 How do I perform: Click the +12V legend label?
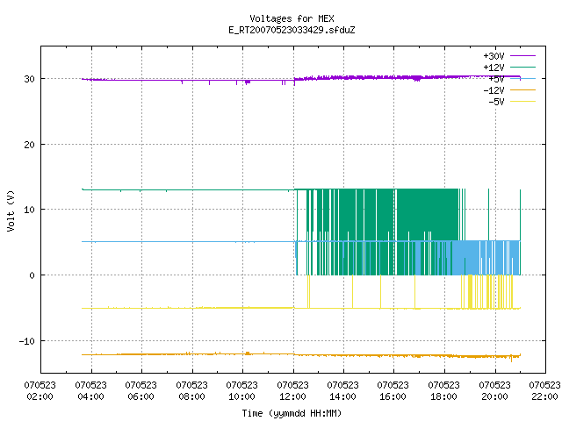point(494,68)
